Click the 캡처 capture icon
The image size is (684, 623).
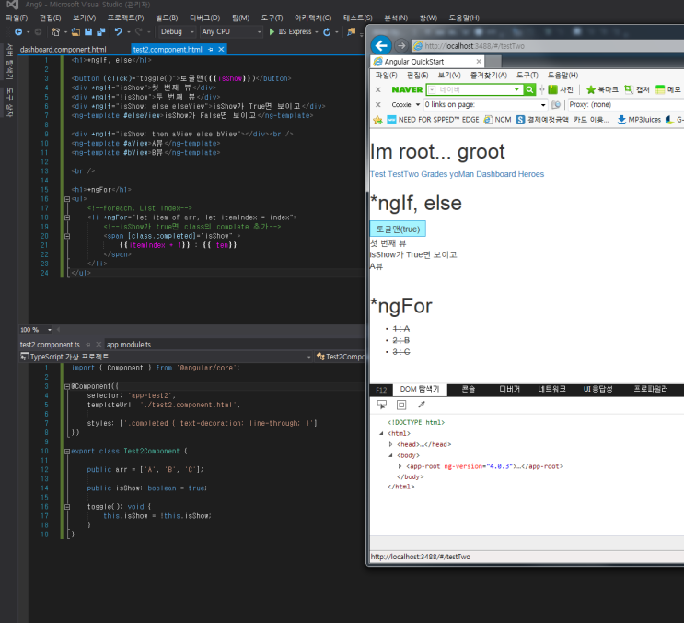click(x=629, y=89)
